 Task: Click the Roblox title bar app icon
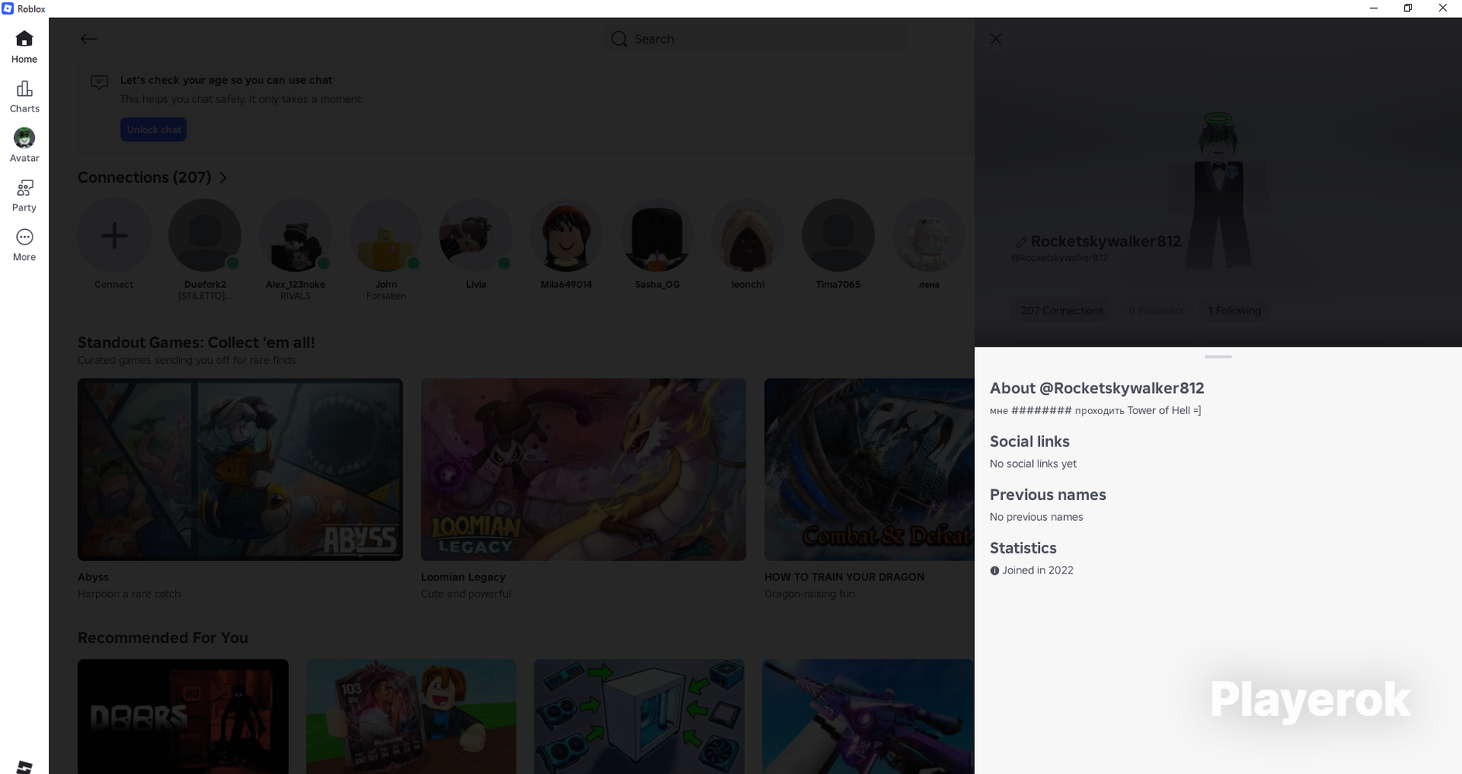(8, 9)
